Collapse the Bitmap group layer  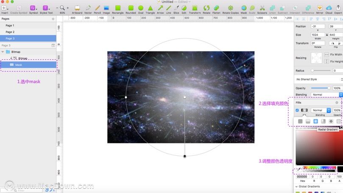click(3, 52)
